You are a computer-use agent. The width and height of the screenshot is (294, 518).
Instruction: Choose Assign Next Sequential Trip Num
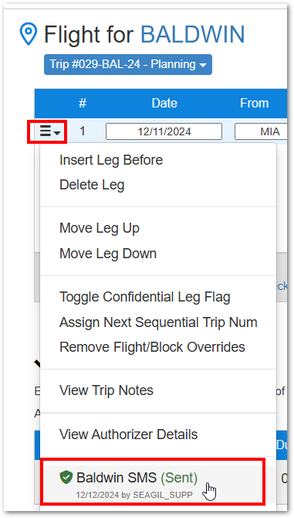pos(158,322)
